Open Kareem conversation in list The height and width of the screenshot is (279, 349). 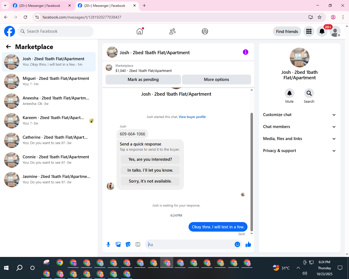49,121
